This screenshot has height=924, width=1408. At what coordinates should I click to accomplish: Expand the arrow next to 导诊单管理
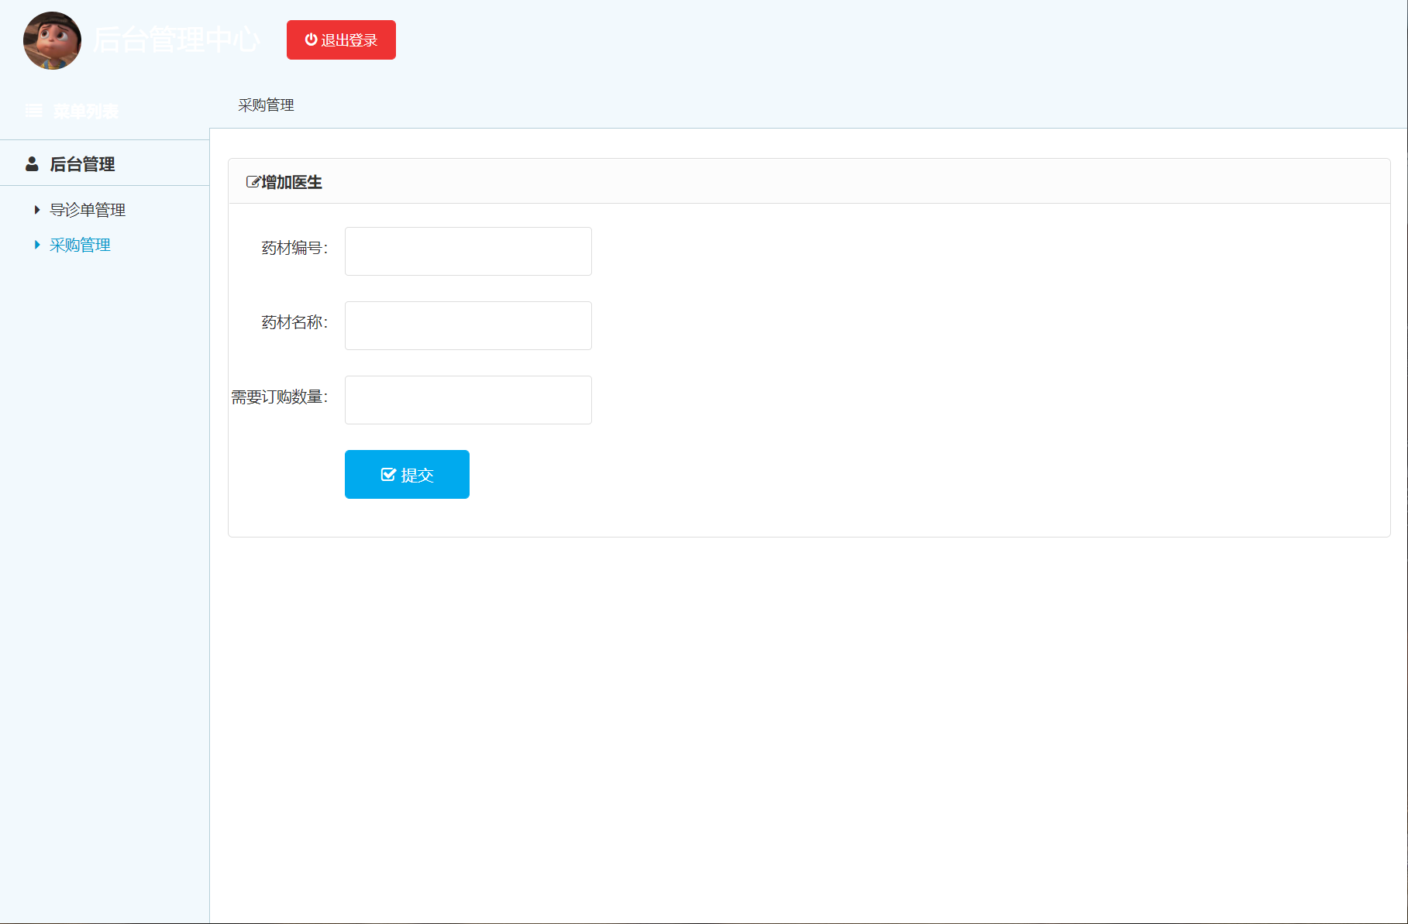click(x=36, y=210)
